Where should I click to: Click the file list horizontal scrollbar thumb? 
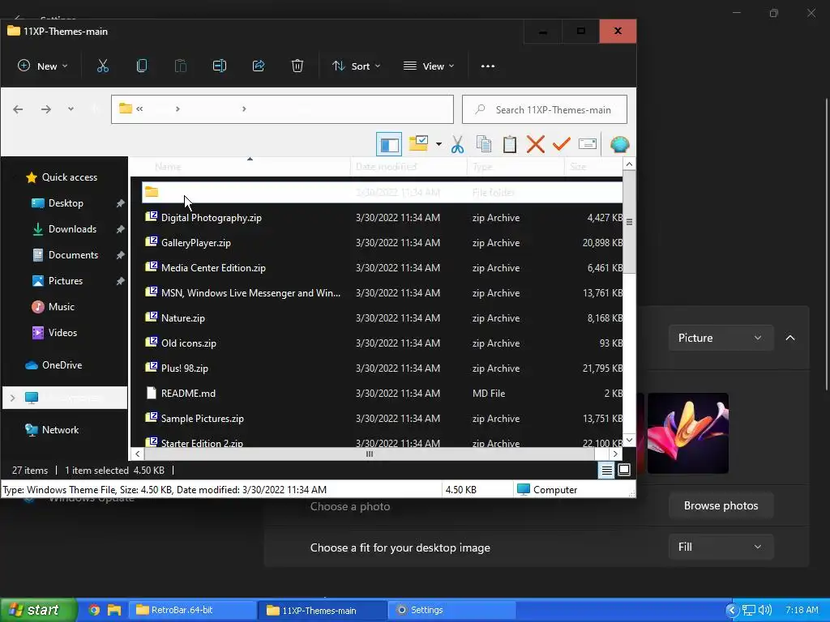pyautogui.click(x=370, y=454)
